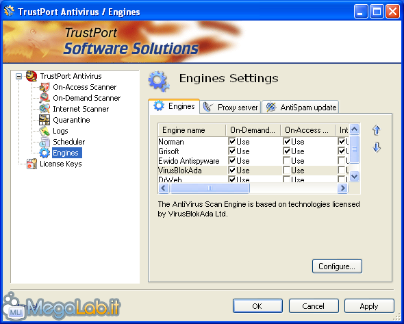The width and height of the screenshot is (404, 324).
Task: Open Quarantine from the tree
Action: (x=71, y=120)
